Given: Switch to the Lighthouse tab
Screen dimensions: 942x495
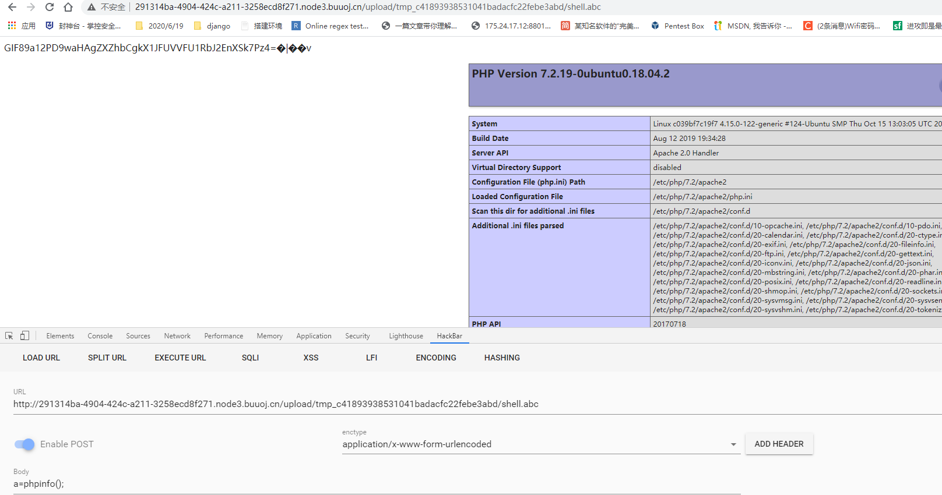Looking at the screenshot, I should tap(406, 336).
